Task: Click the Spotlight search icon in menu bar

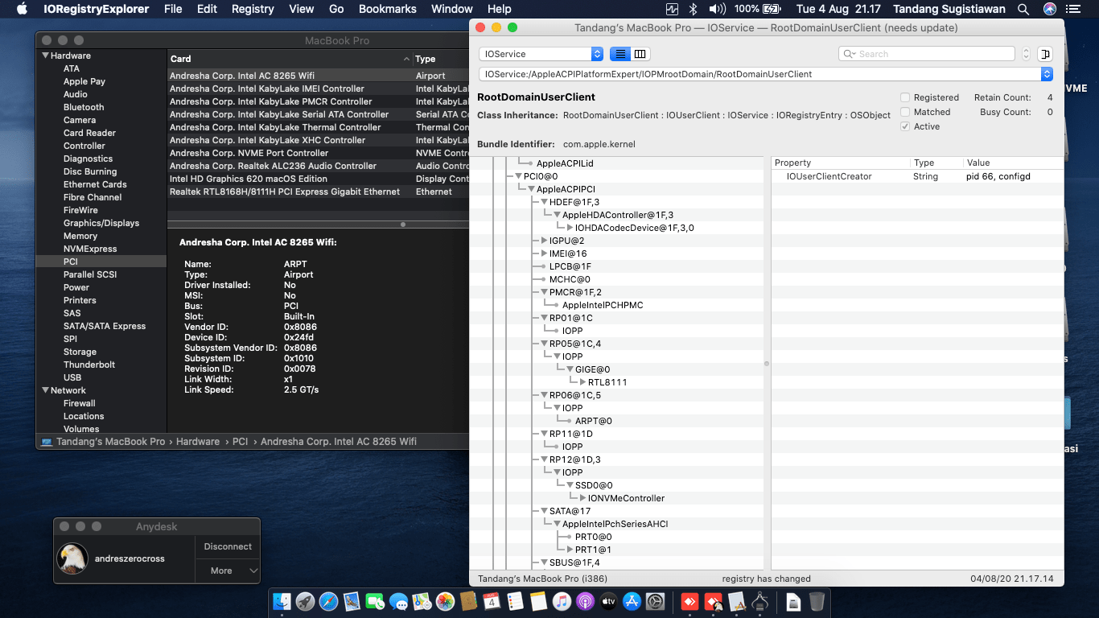Action: 1023,9
